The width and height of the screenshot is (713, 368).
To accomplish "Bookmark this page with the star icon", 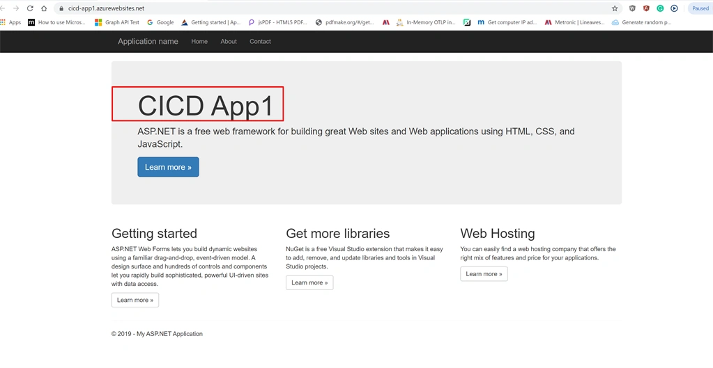I will [615, 8].
